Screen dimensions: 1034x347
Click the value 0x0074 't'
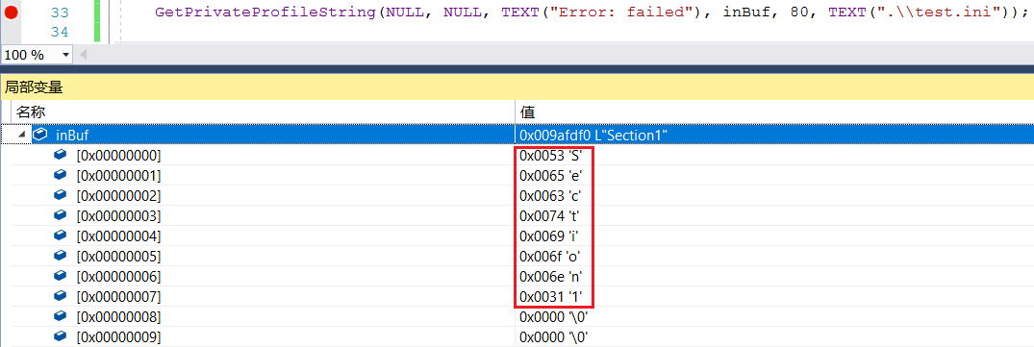coord(548,216)
